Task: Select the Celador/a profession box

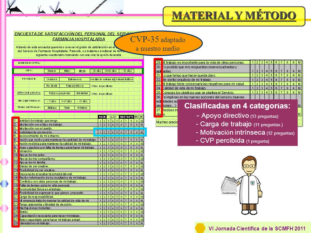Action: (52, 79)
